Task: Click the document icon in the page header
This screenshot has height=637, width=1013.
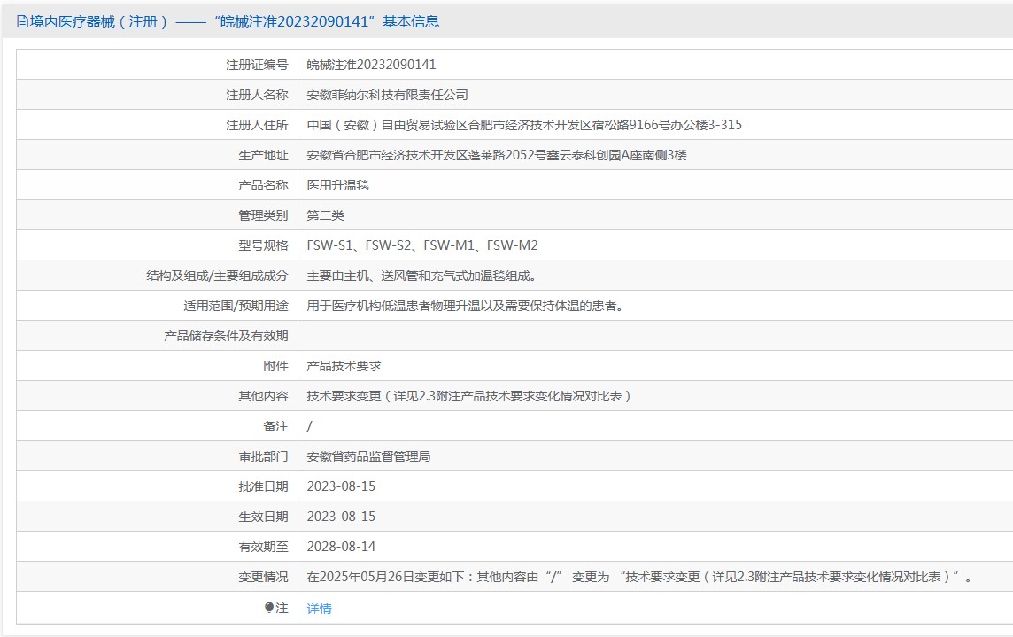Action: tap(22, 22)
